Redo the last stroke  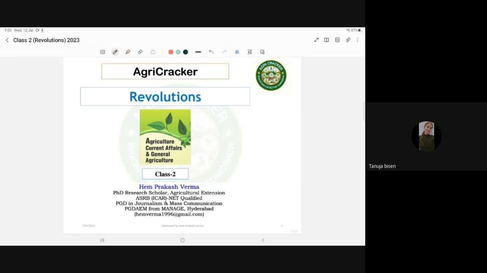click(x=224, y=52)
